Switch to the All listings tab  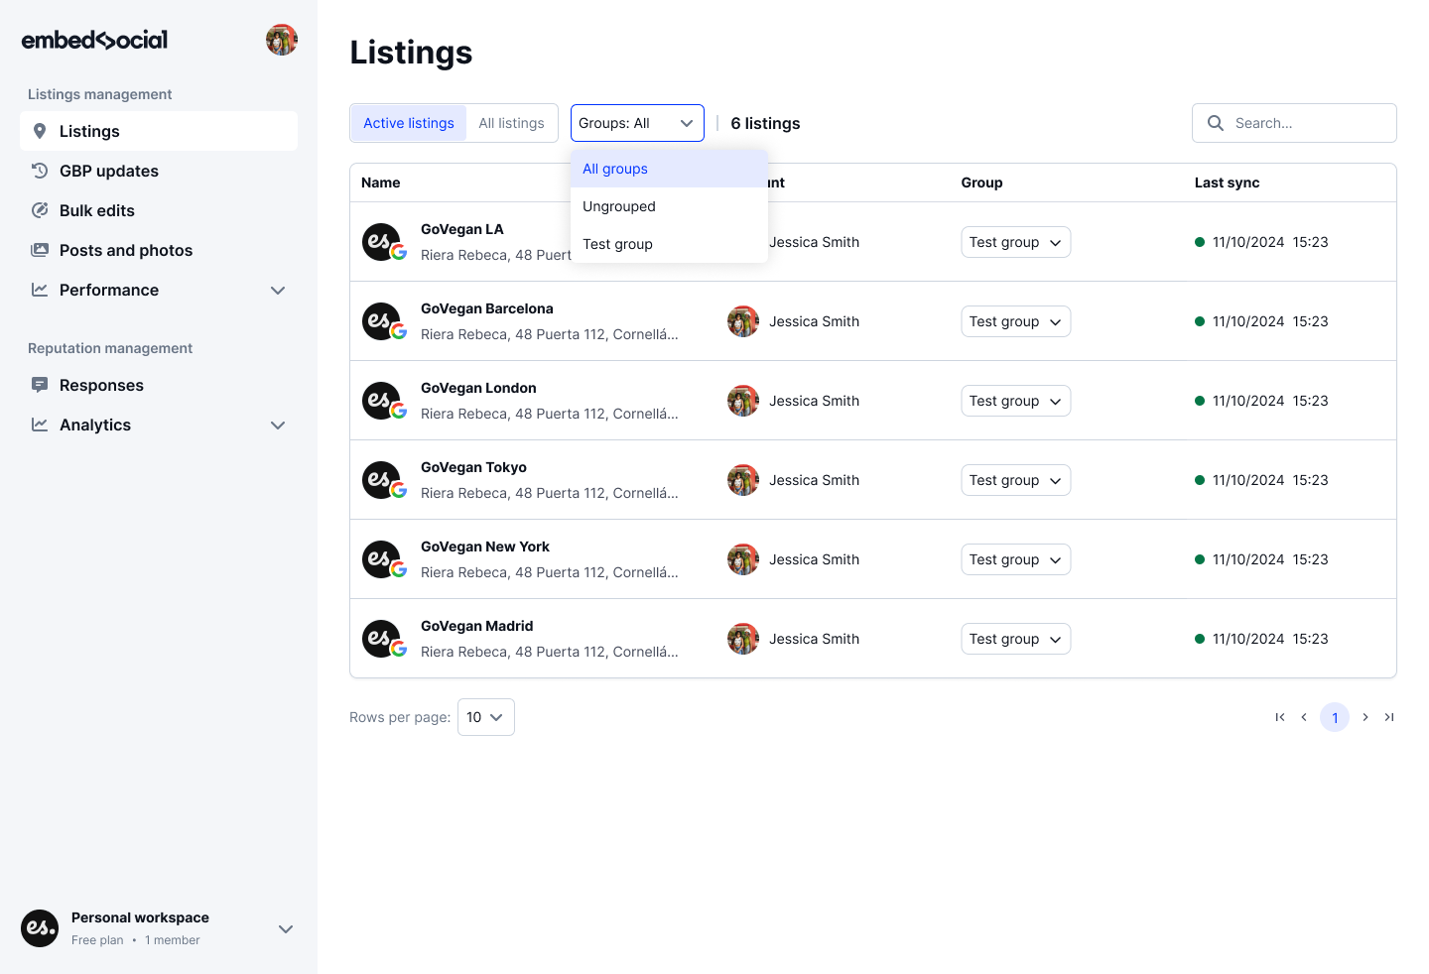click(512, 123)
